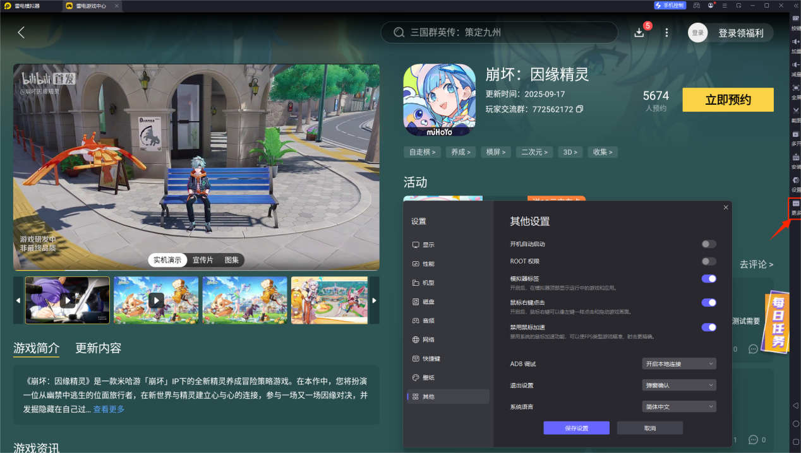Open the 自走棋 tag

[x=422, y=152]
